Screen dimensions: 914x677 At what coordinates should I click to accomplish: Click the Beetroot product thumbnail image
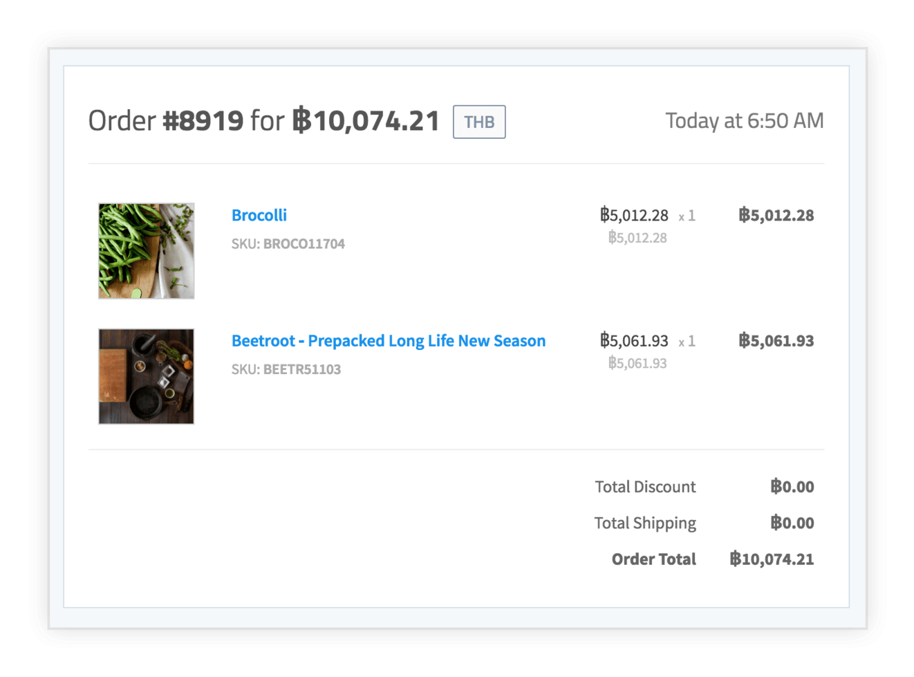click(146, 376)
